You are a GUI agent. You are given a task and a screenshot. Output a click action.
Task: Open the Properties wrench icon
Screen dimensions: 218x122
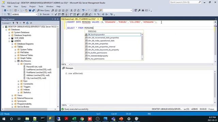coord(139,11)
